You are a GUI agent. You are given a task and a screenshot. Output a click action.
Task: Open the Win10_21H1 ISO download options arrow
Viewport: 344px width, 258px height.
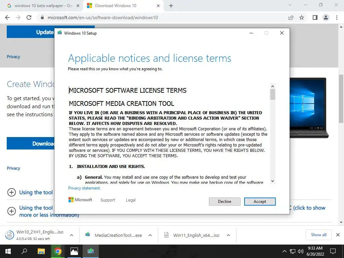click(x=72, y=235)
